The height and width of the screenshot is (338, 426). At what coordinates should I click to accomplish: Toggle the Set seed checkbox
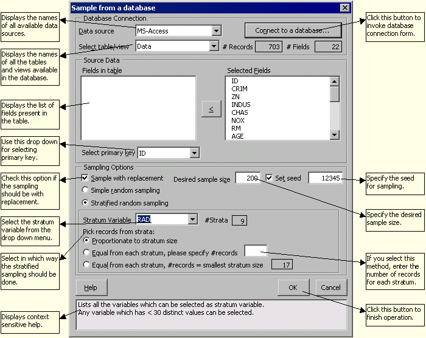pyautogui.click(x=270, y=178)
